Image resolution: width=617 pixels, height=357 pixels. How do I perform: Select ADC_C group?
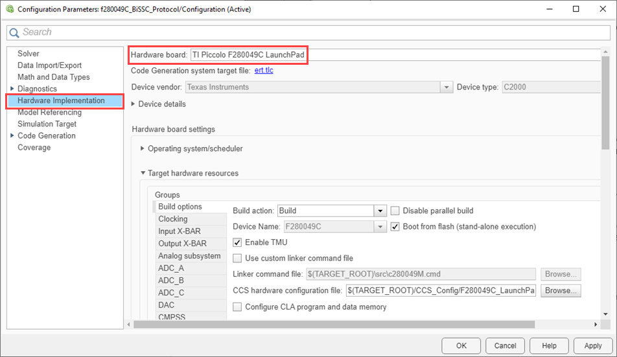click(191, 293)
